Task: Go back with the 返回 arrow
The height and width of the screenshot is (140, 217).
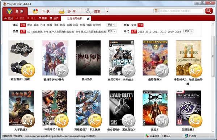Action: [x=9, y=18]
